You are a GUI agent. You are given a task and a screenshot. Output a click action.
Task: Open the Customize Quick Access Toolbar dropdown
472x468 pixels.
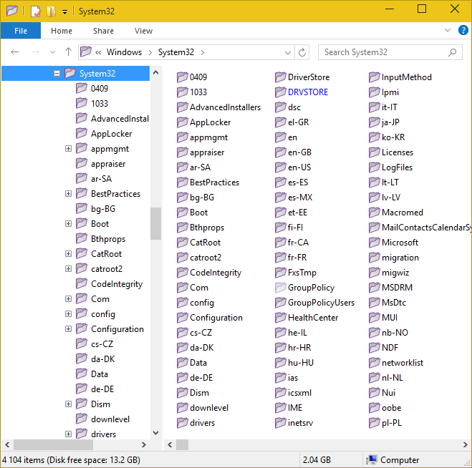[x=64, y=11]
